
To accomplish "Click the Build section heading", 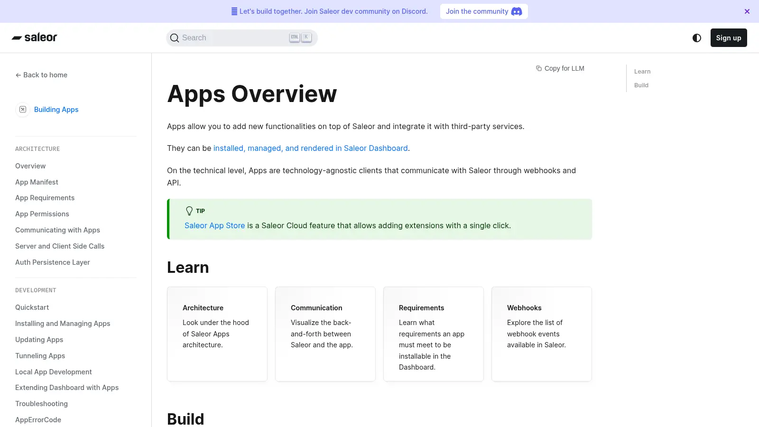I will tap(185, 419).
